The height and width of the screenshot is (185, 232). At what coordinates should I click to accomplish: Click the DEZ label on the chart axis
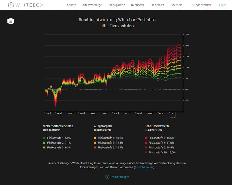coord(172,114)
